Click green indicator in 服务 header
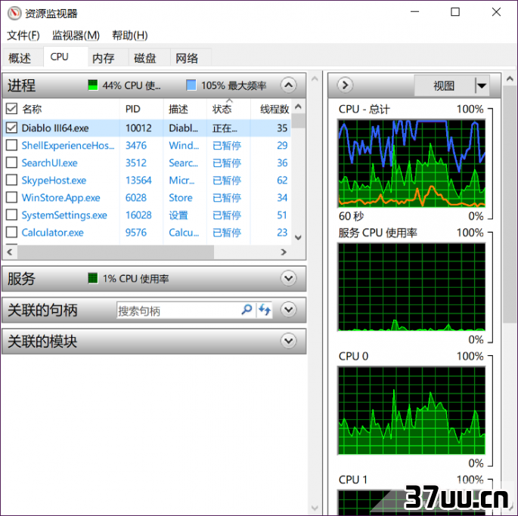 pos(93,278)
